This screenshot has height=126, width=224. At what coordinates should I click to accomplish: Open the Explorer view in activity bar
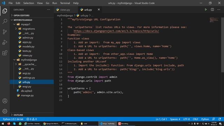[x=5, y=11]
